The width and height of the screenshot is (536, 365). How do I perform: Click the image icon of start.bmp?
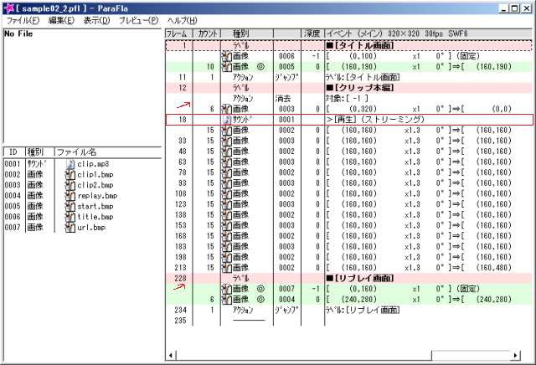tap(70, 207)
